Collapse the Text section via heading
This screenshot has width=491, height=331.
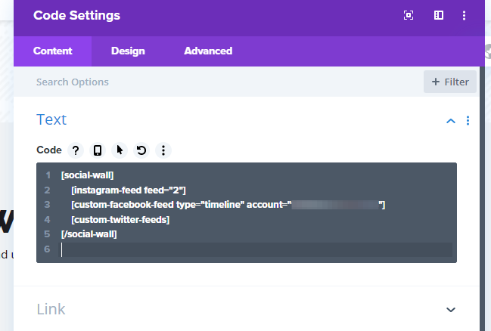pos(51,119)
